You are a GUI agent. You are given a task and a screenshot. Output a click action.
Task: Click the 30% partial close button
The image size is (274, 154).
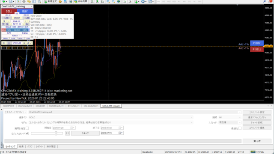tap(25, 30)
